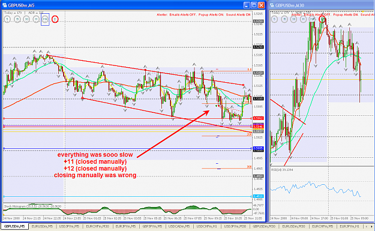Image resolution: width=375 pixels, height=231 pixels.
Task: Click the 'Popup Alerts ON' text in M5 chart
Action: (211, 14)
